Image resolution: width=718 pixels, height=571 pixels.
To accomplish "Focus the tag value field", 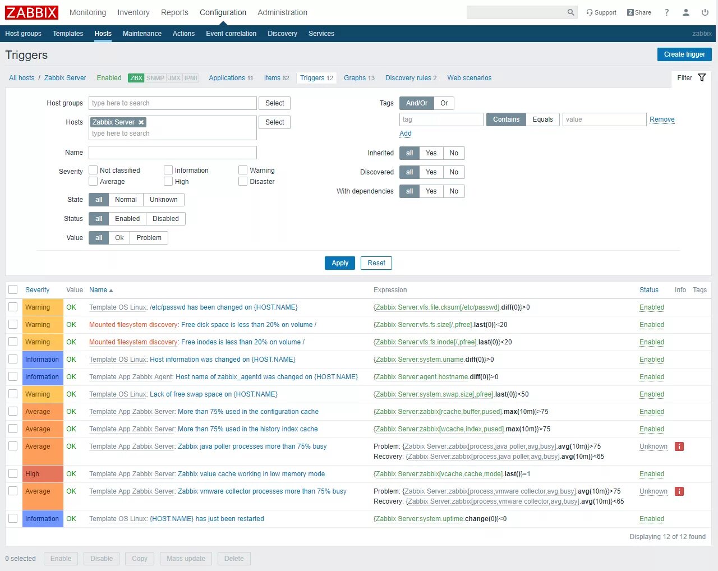I will [x=605, y=119].
